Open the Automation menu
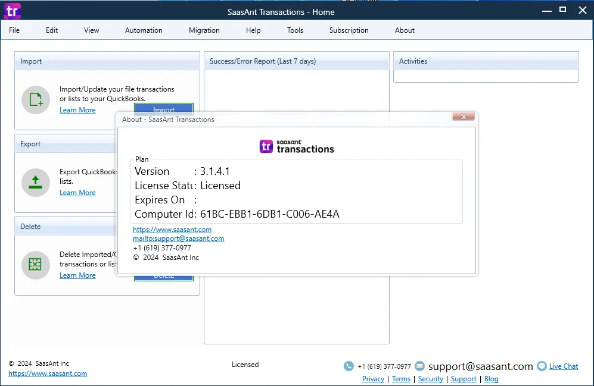This screenshot has width=594, height=386. [x=144, y=30]
